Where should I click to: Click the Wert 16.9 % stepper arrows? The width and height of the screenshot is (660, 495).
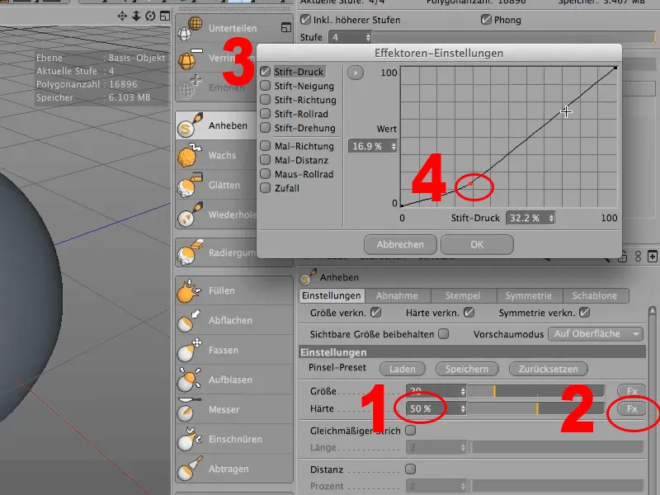[x=394, y=147]
